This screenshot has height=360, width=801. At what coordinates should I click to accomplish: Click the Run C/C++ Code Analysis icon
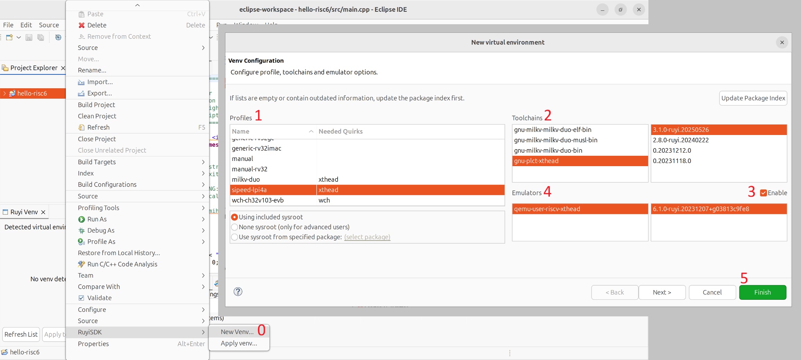(x=81, y=264)
